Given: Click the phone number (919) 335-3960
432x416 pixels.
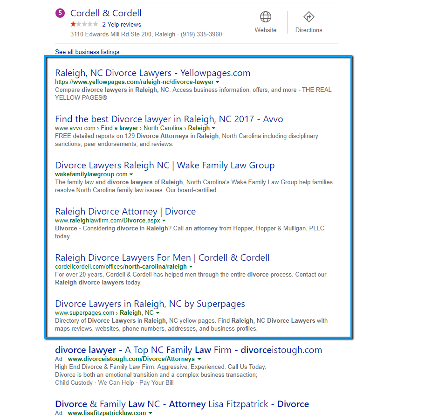Looking at the screenshot, I should click(x=201, y=34).
